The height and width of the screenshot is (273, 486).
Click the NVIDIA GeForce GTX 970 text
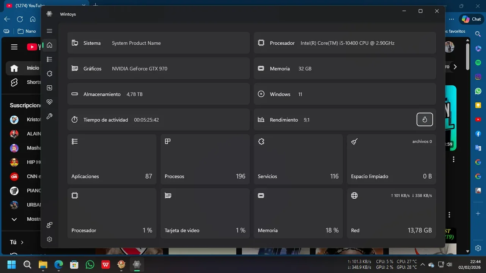point(140,69)
